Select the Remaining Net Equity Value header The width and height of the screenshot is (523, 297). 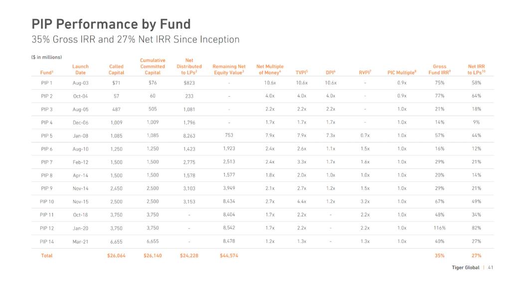pyautogui.click(x=229, y=69)
